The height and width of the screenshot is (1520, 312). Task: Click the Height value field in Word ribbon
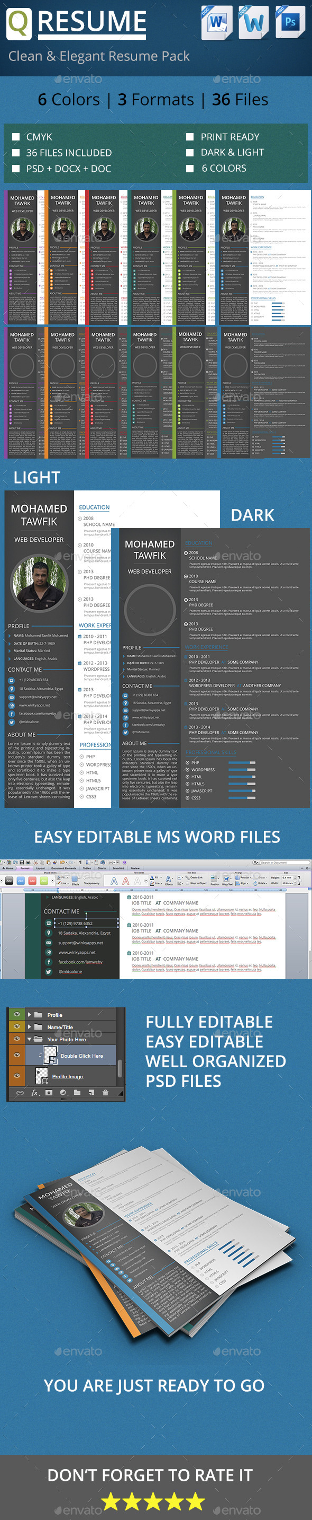(287, 878)
